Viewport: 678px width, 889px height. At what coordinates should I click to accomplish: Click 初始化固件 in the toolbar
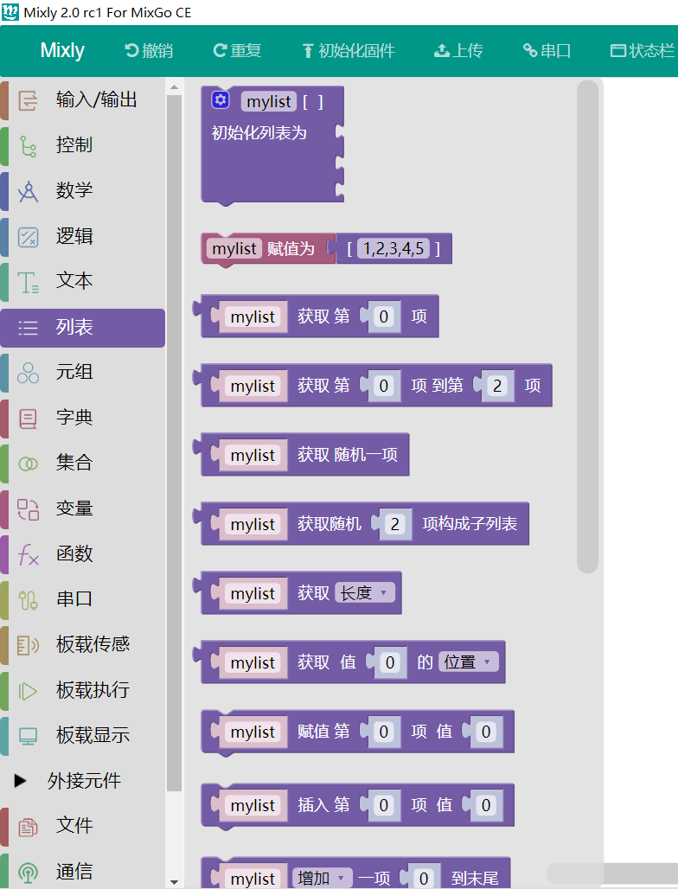[x=348, y=51]
